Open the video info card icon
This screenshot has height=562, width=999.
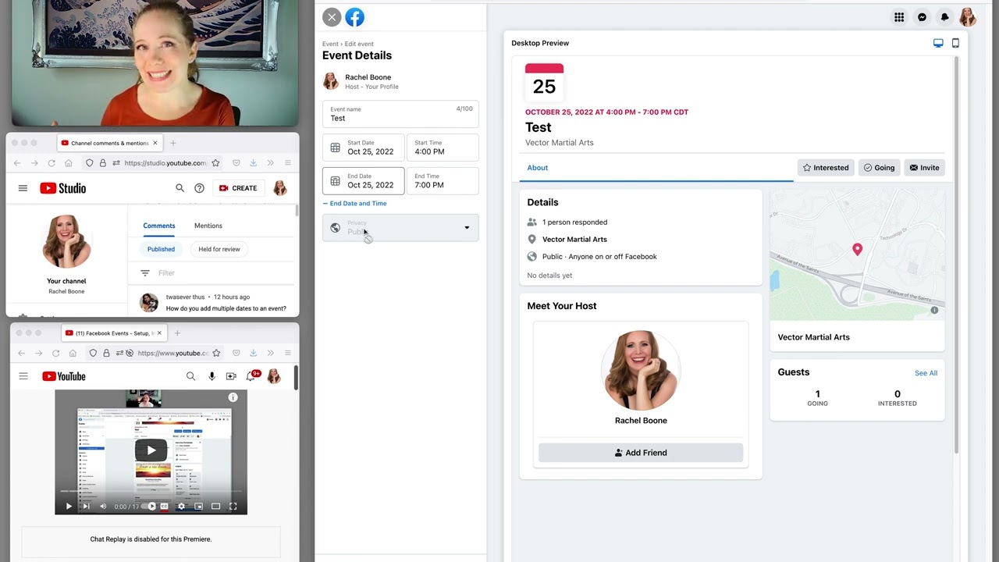pyautogui.click(x=233, y=397)
